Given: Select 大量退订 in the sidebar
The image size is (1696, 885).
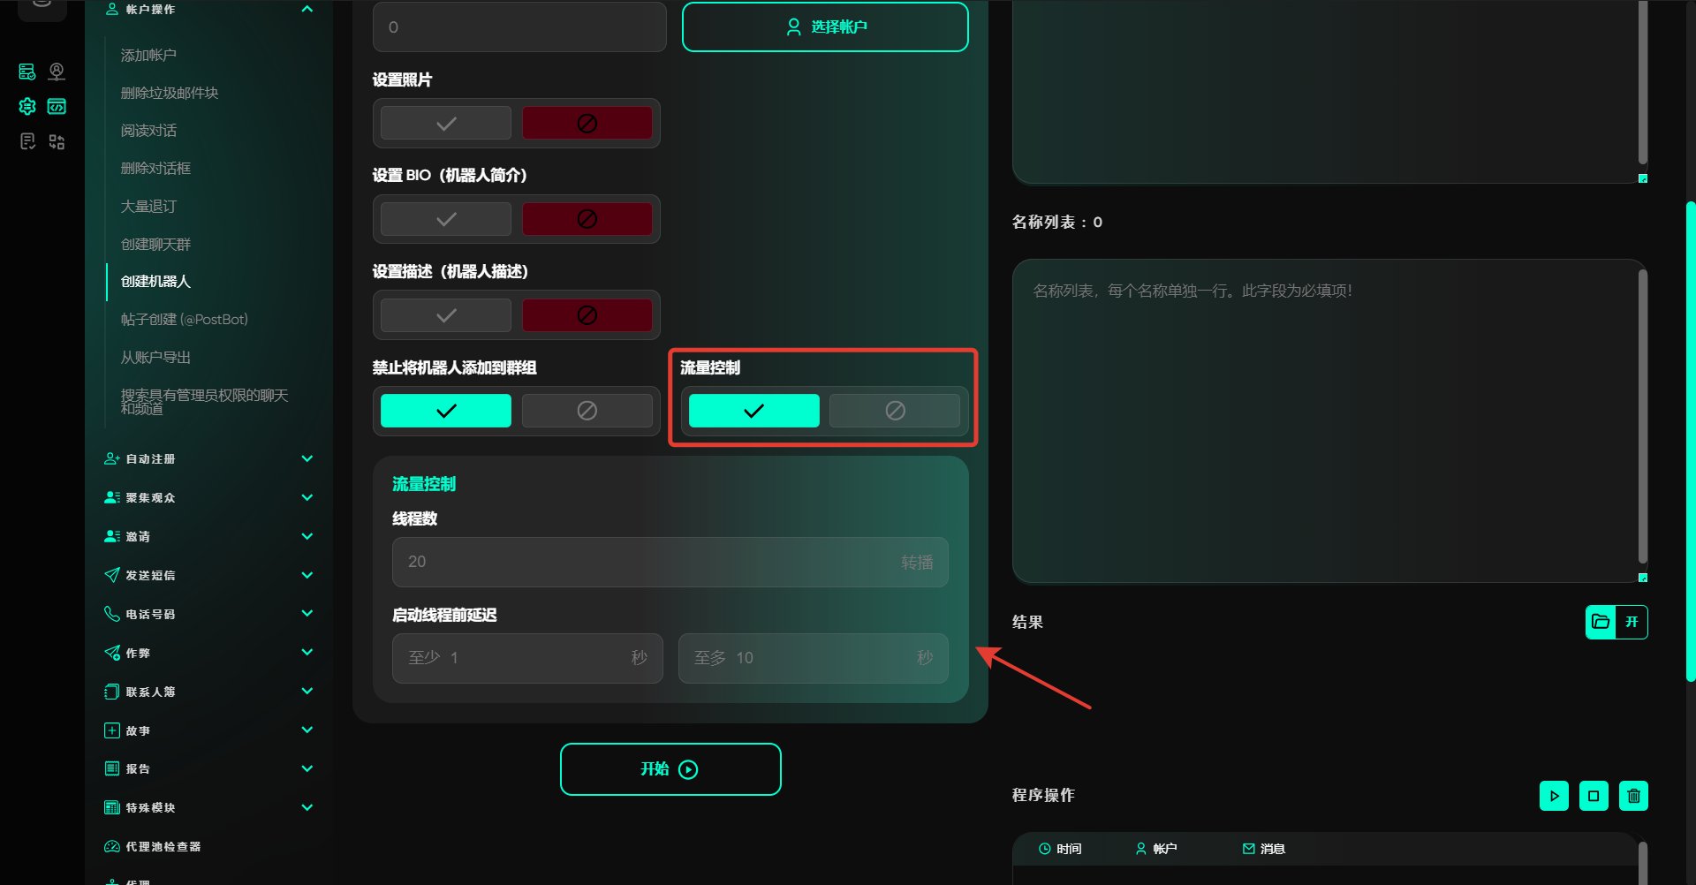Looking at the screenshot, I should 148,207.
